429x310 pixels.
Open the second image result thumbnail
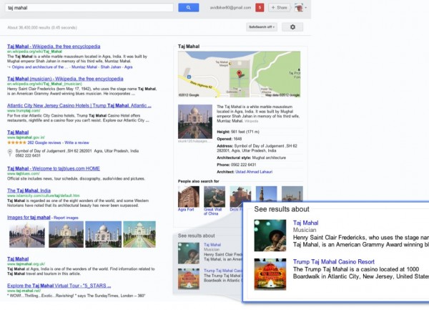(x=66, y=235)
